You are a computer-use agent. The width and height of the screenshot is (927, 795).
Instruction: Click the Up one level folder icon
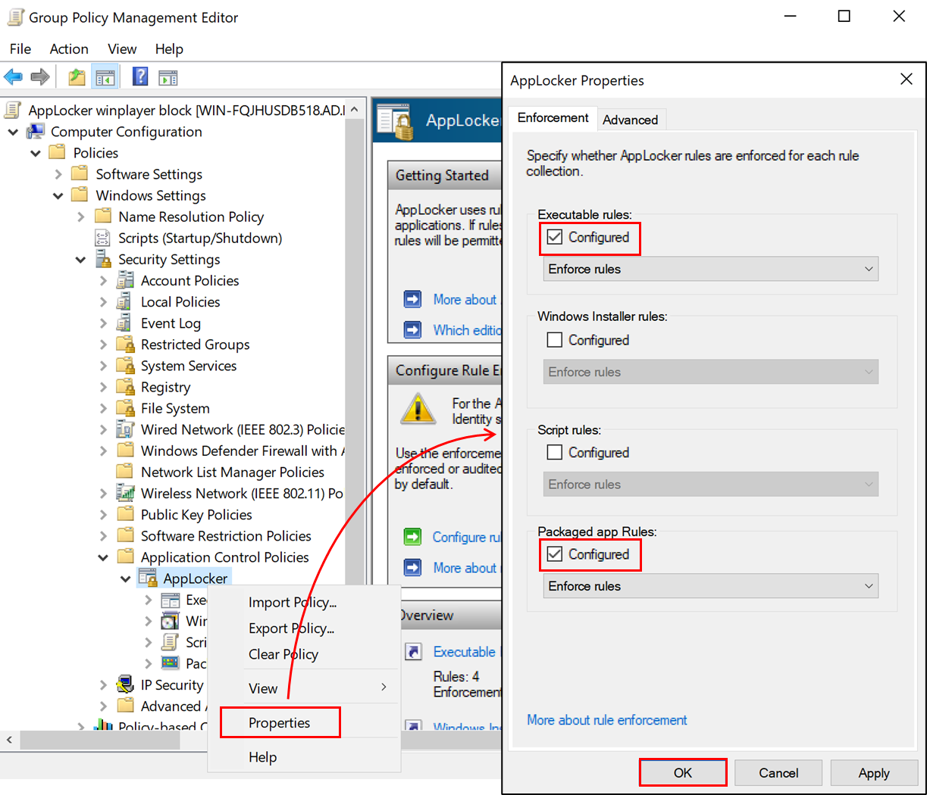click(77, 76)
